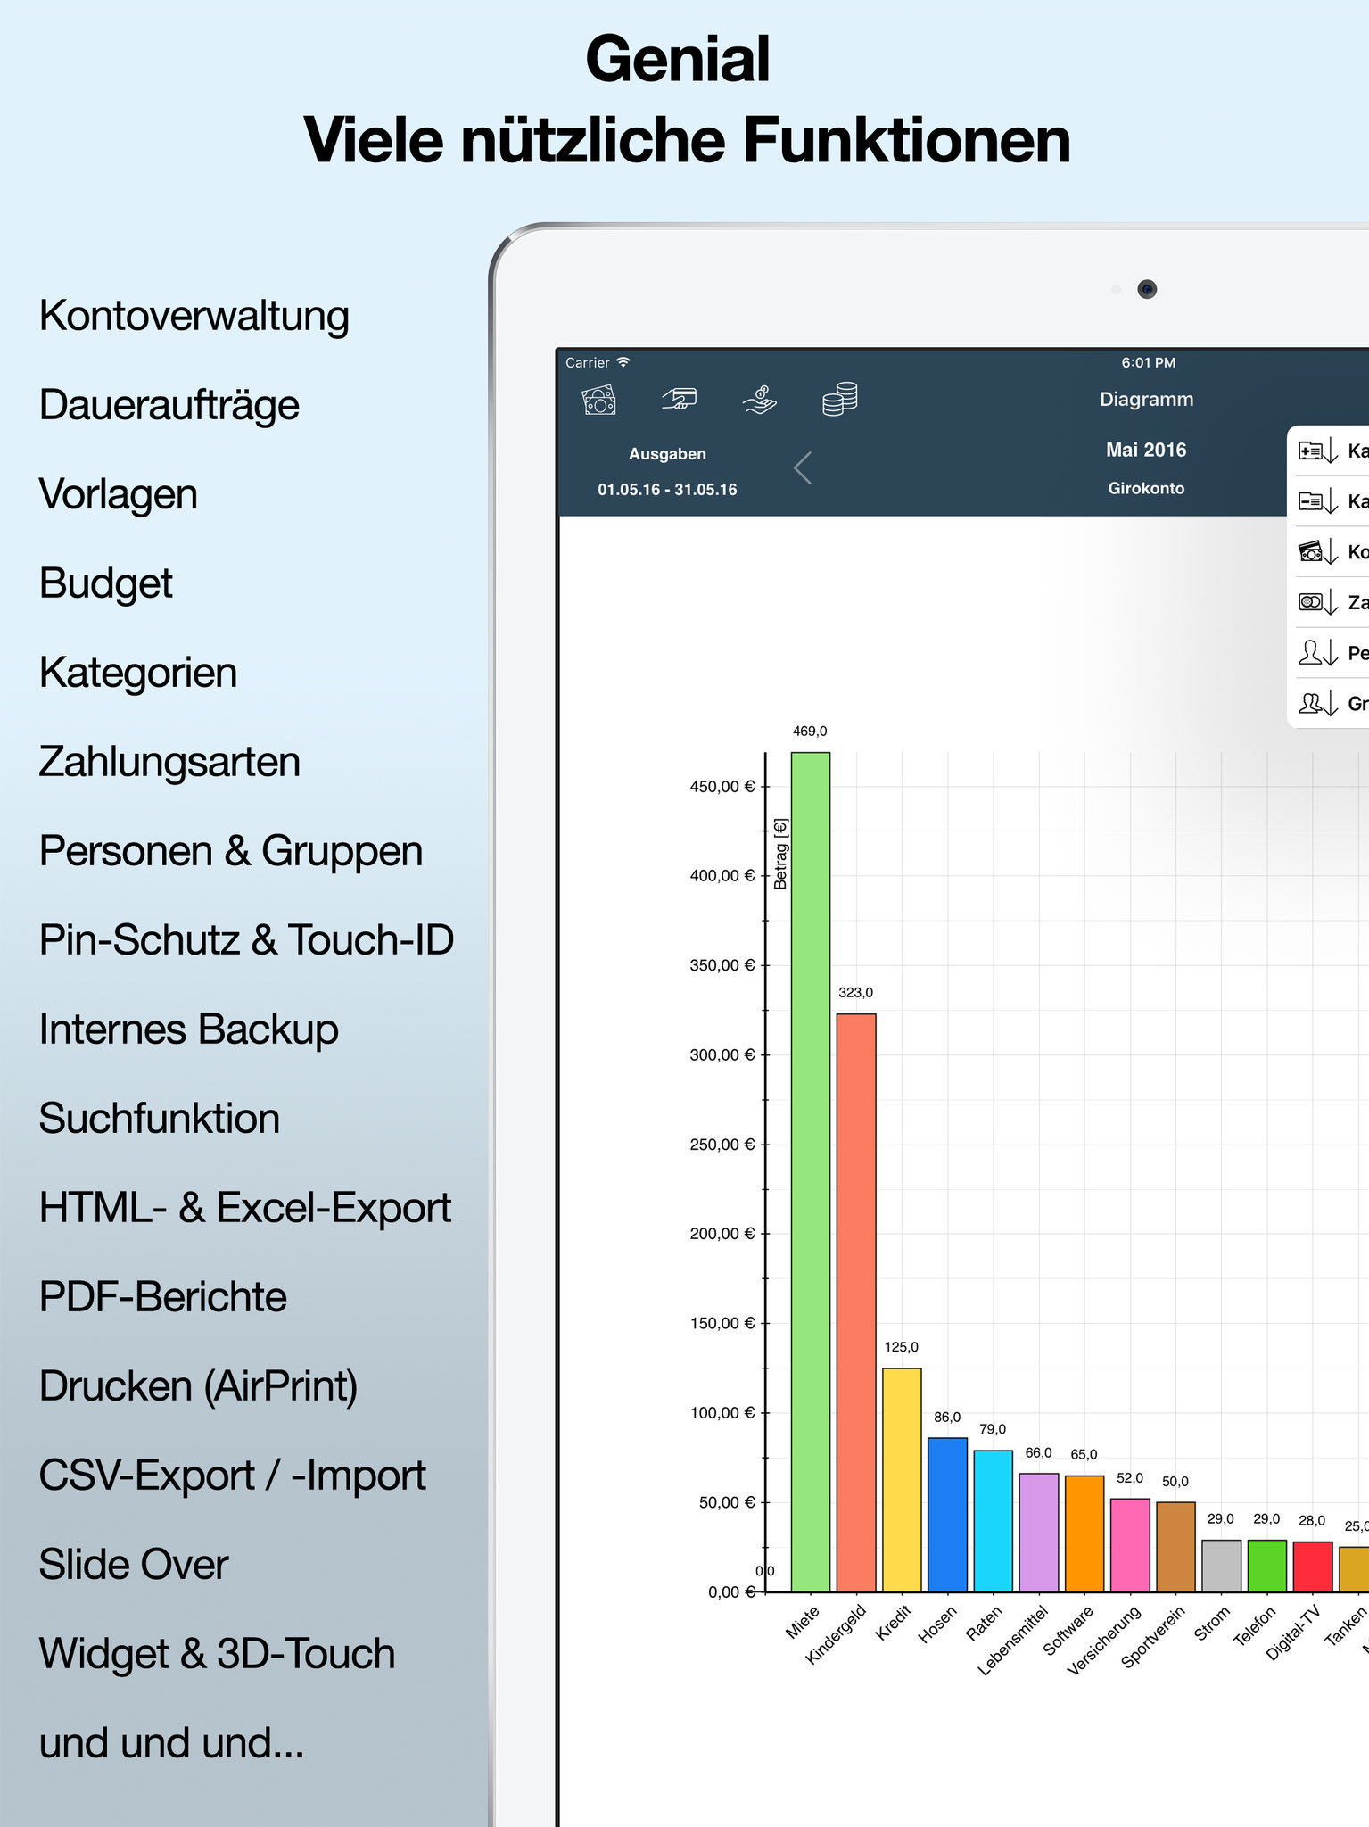
Task: Tap the Carrier text in status bar
Action: (588, 363)
